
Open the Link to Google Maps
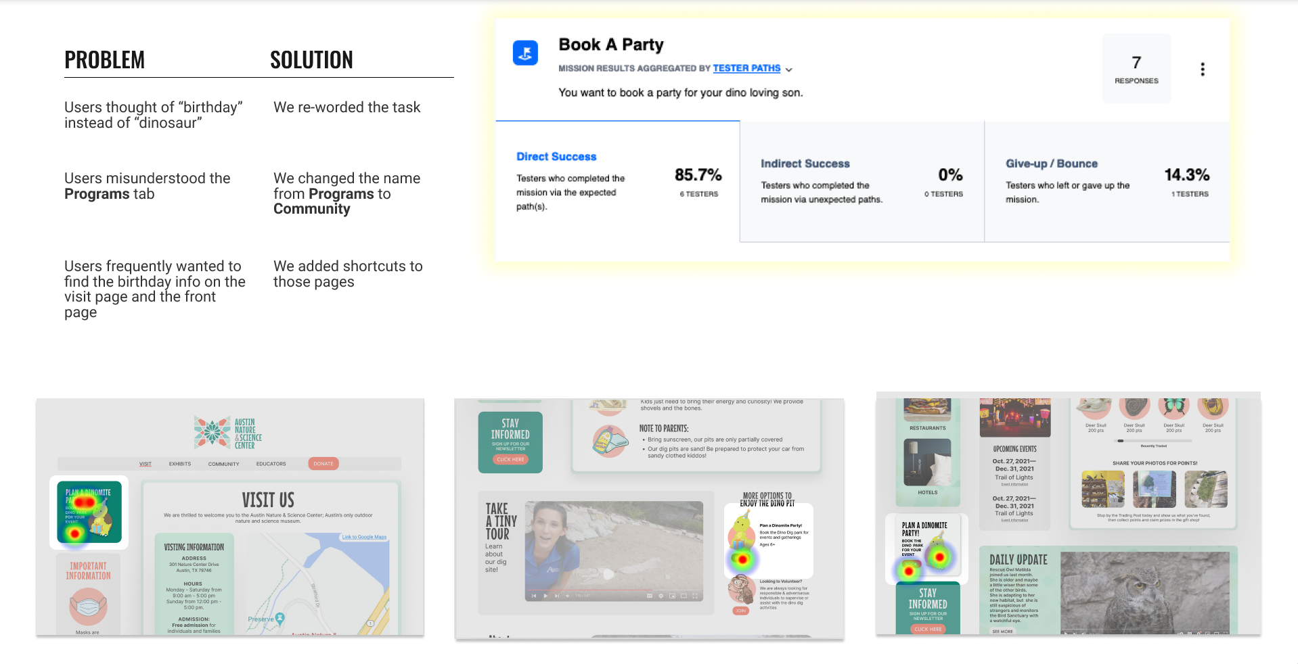pos(364,537)
